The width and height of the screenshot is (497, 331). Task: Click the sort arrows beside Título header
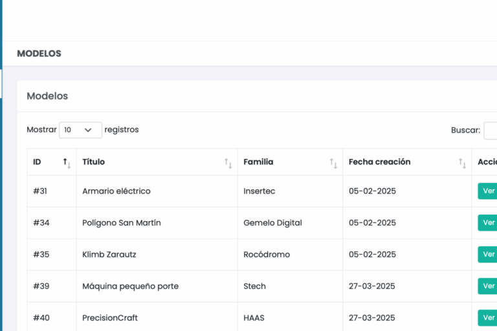pyautogui.click(x=228, y=163)
